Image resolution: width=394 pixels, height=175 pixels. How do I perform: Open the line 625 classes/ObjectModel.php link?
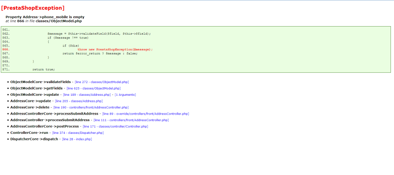point(93,88)
